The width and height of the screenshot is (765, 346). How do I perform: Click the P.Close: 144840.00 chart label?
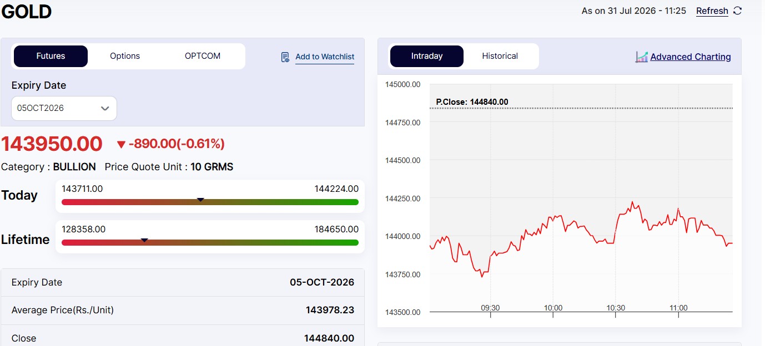click(472, 102)
